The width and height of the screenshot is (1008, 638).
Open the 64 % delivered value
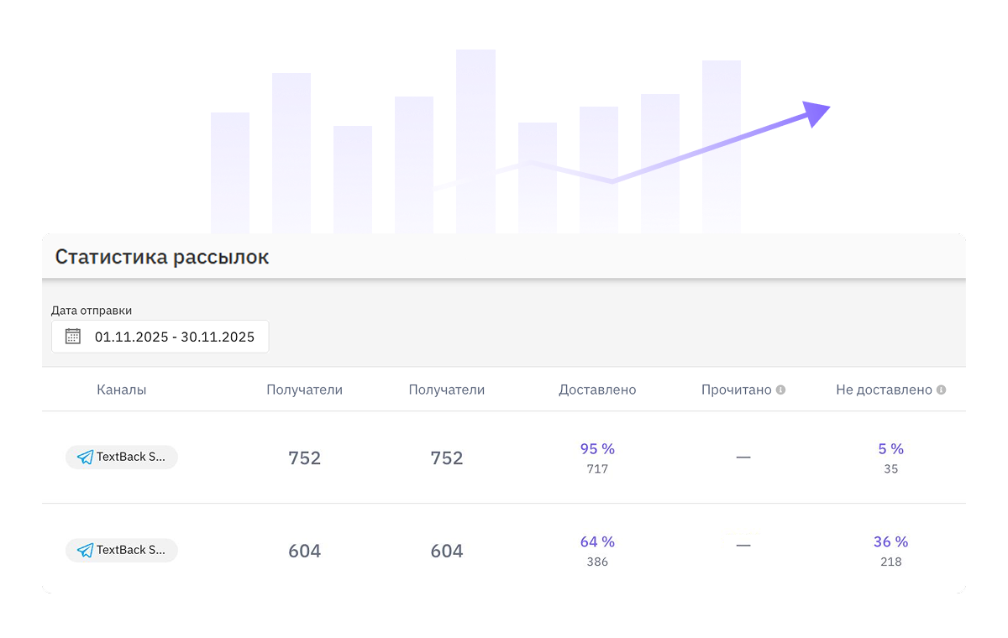pyautogui.click(x=597, y=542)
